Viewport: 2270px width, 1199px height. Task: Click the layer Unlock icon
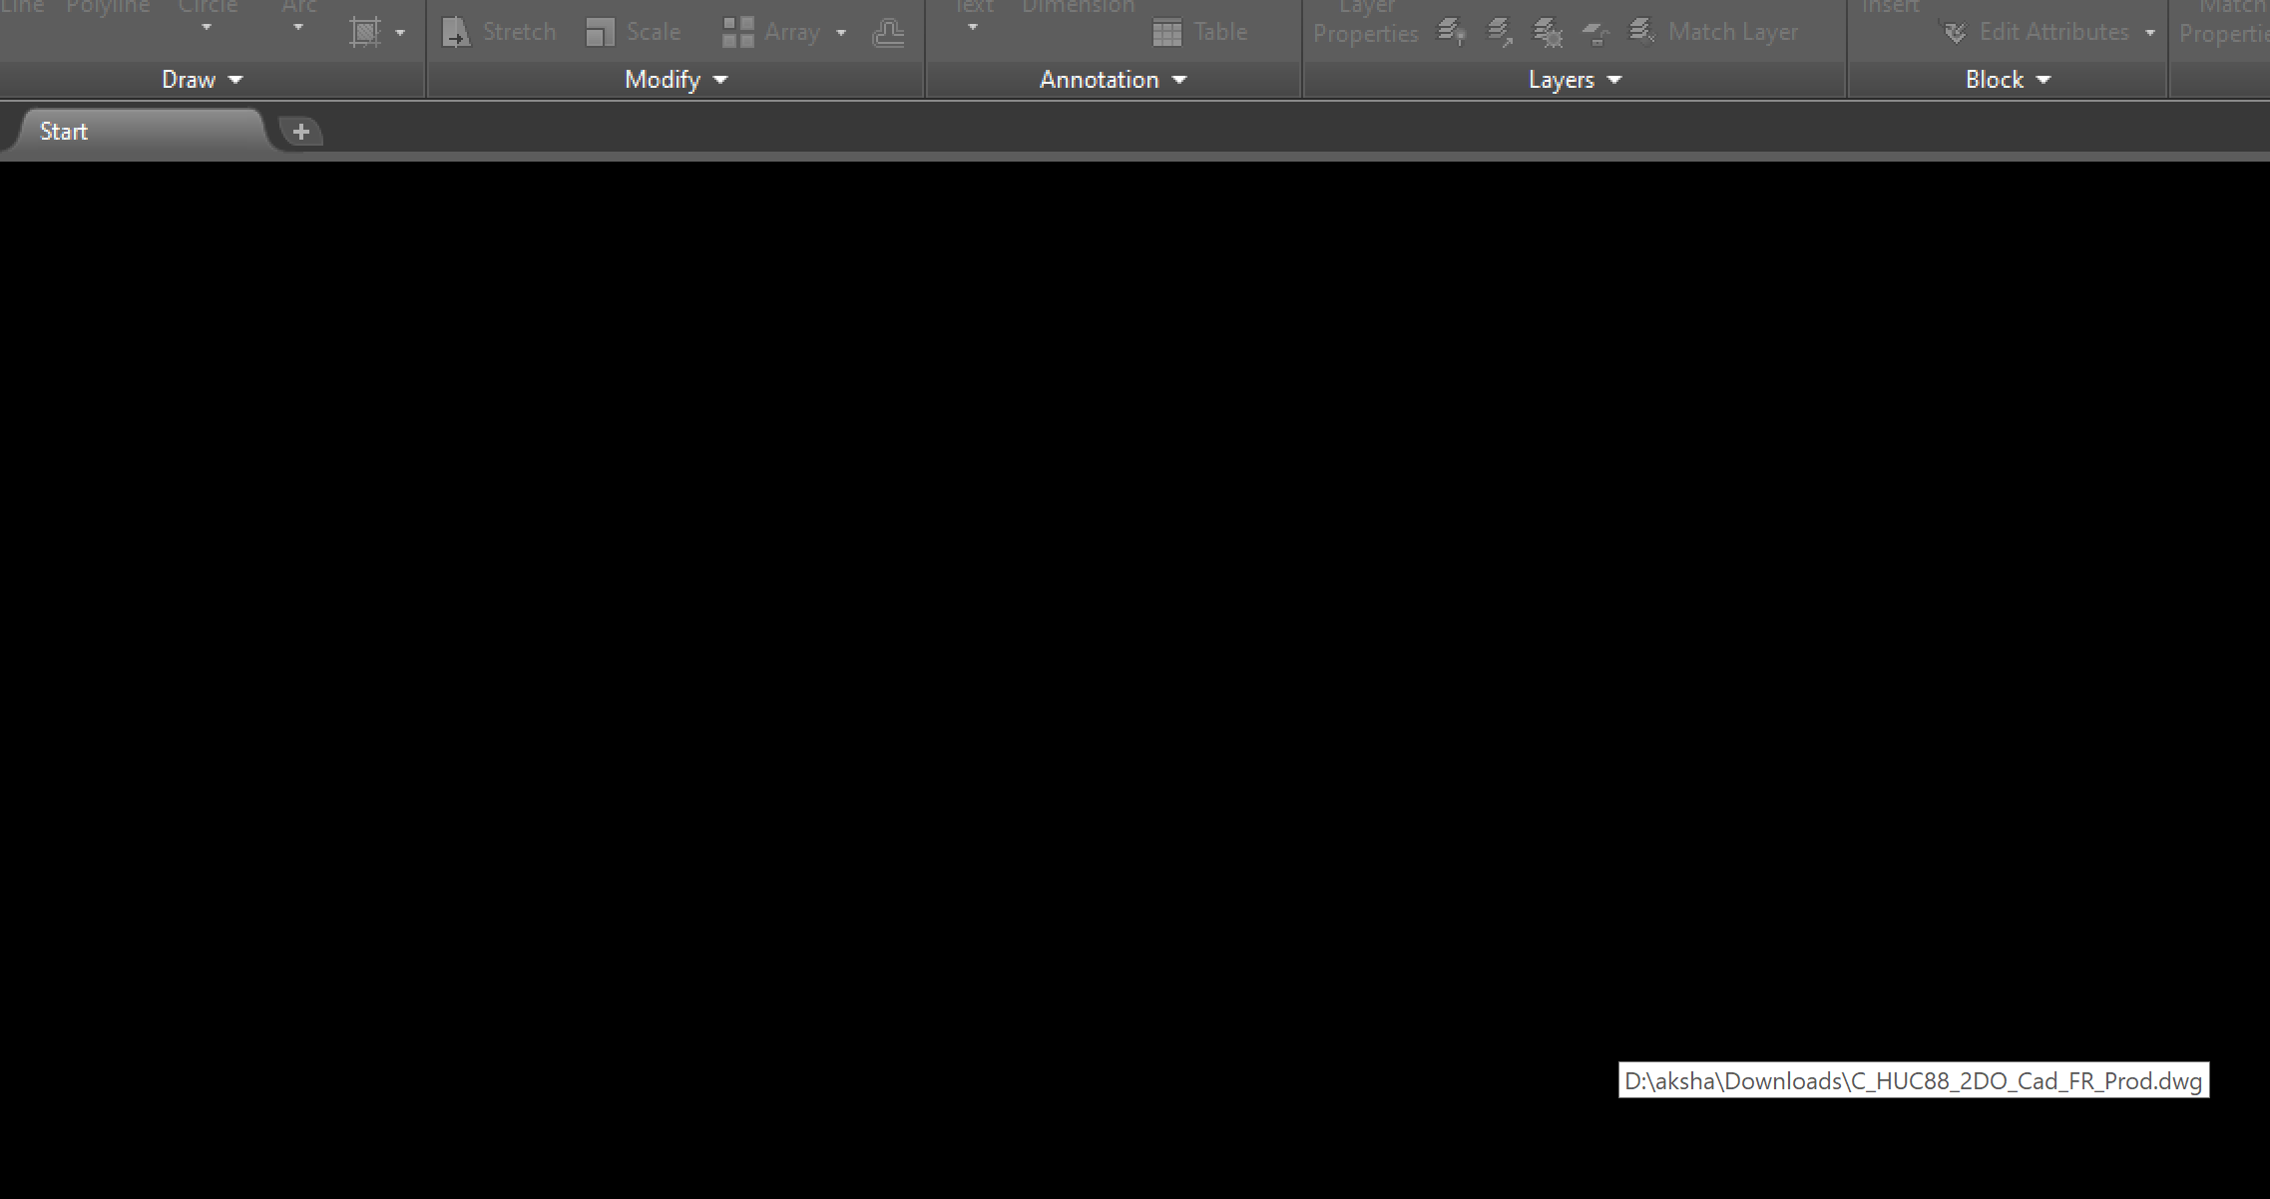[1596, 31]
